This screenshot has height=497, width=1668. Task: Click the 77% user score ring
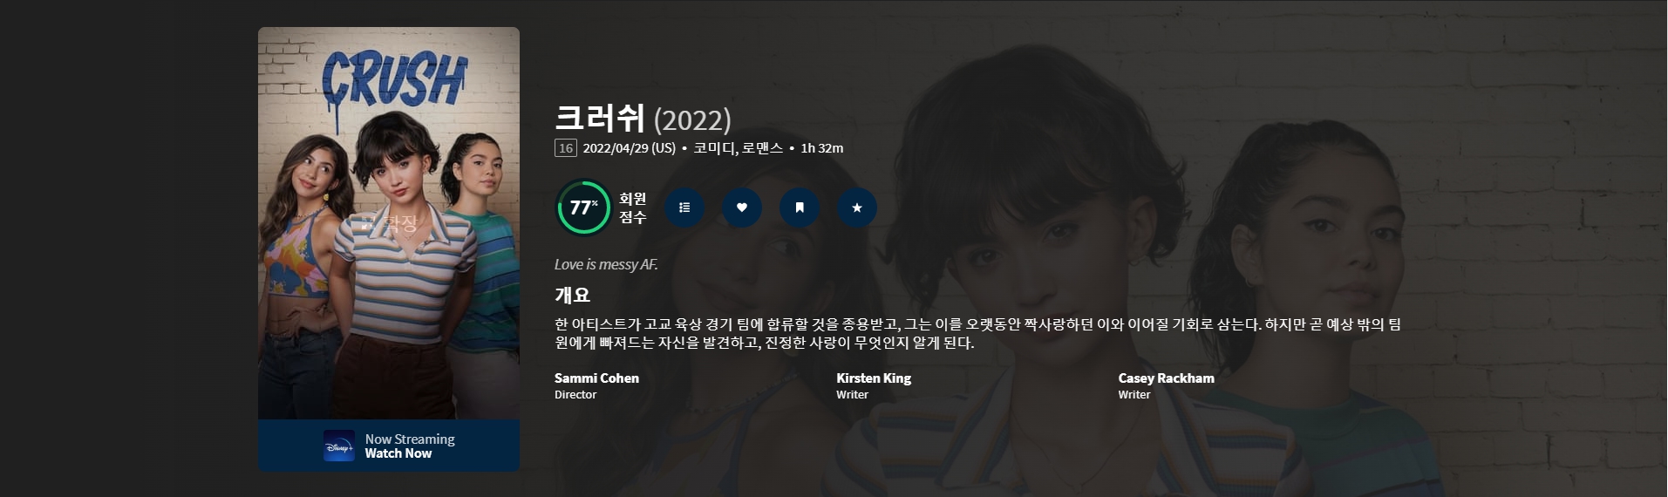583,208
